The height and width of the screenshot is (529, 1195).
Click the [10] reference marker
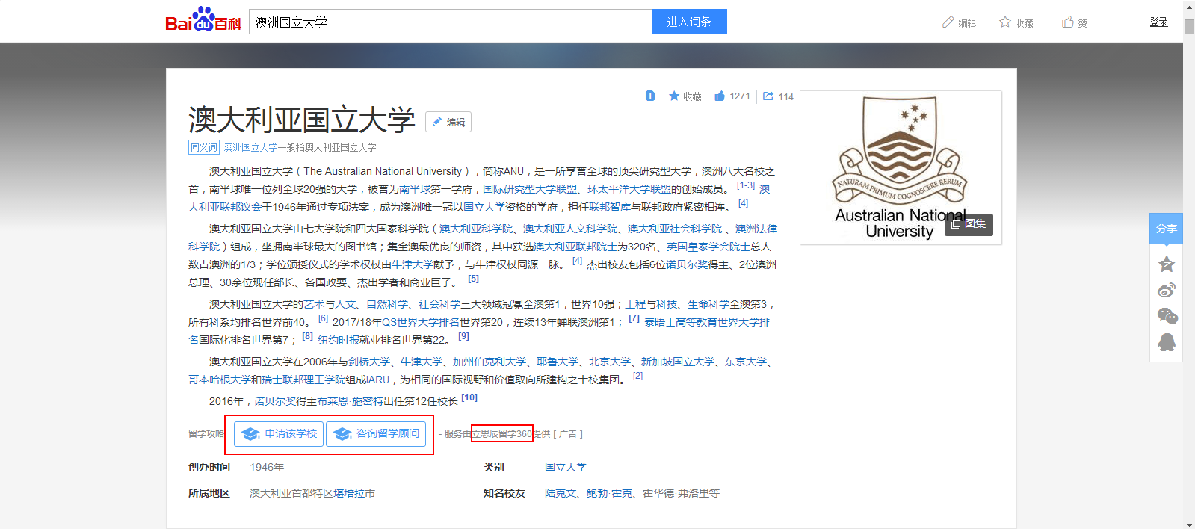[x=469, y=397]
